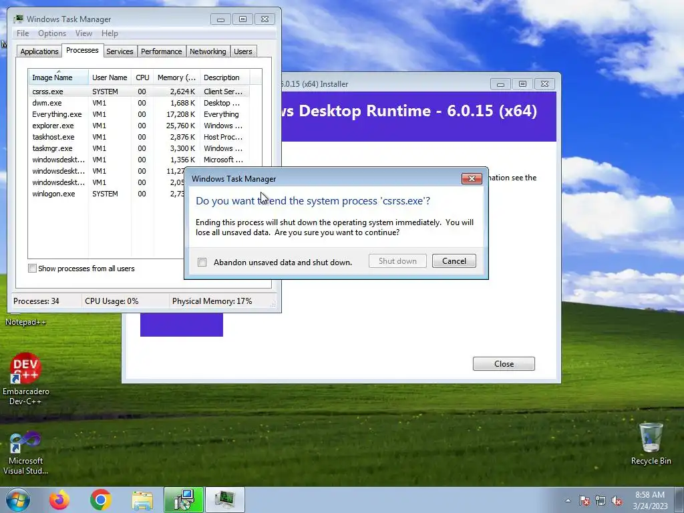This screenshot has height=513, width=684.
Task: Minimize the Windows Task Manager window
Action: pyautogui.click(x=220, y=19)
